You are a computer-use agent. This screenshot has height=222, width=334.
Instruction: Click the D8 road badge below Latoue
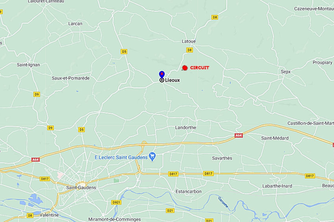coord(189,50)
